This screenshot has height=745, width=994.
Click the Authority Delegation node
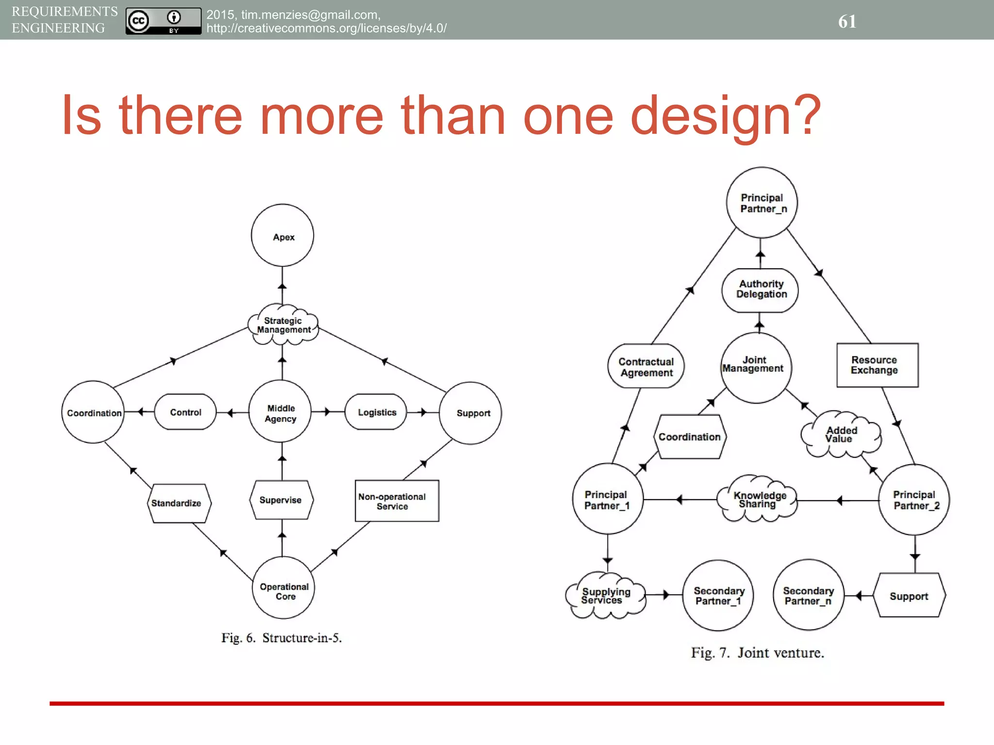pos(760,291)
